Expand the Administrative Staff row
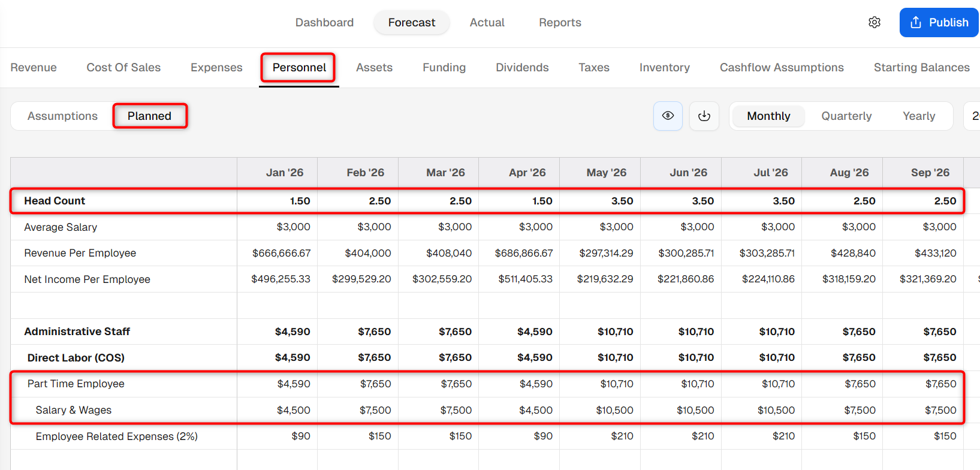980x470 pixels. click(x=77, y=332)
